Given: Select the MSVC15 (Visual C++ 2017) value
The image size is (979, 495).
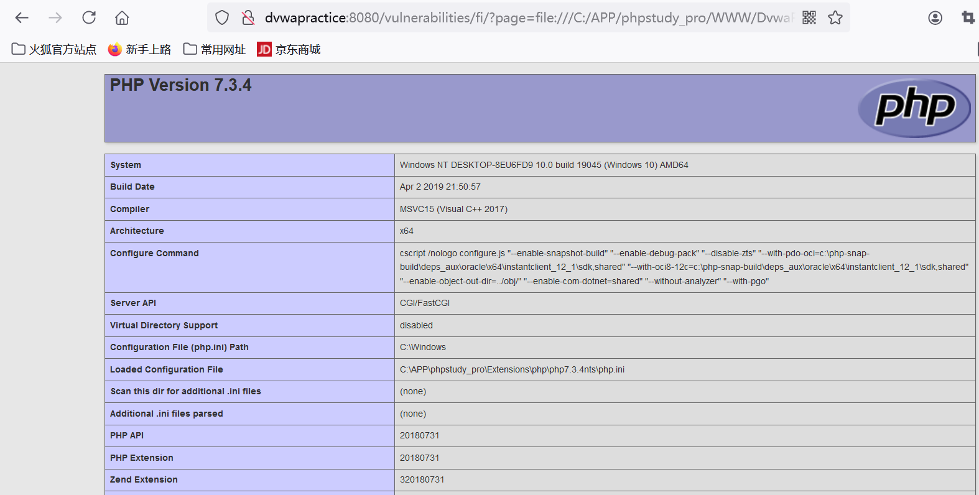Looking at the screenshot, I should tap(454, 209).
